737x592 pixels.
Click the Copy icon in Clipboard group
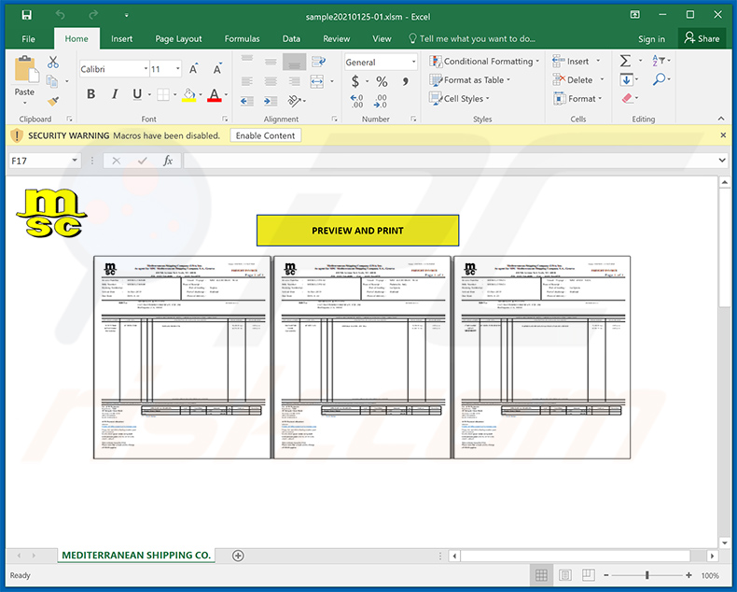pyautogui.click(x=52, y=81)
